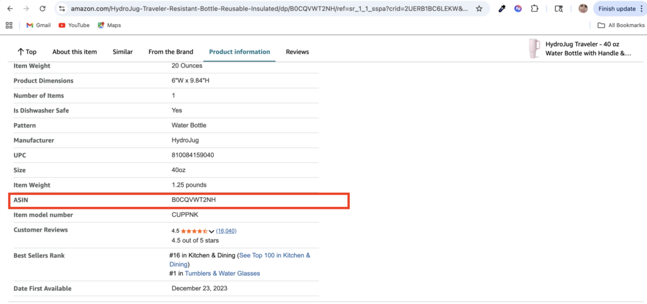Image resolution: width=647 pixels, height=304 pixels.
Task: Open the All Bookmarks folder
Action: click(x=621, y=25)
